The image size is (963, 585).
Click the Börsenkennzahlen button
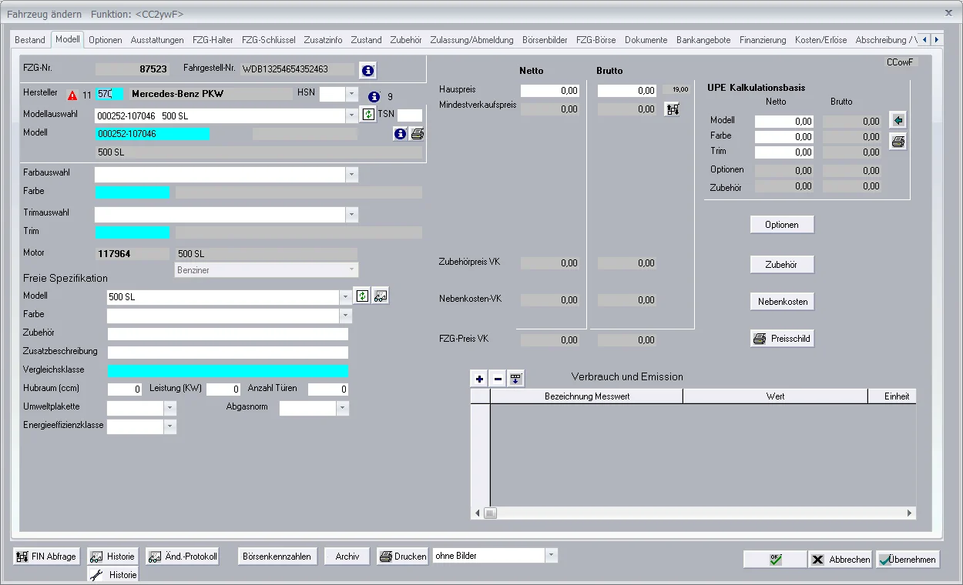[277, 557]
